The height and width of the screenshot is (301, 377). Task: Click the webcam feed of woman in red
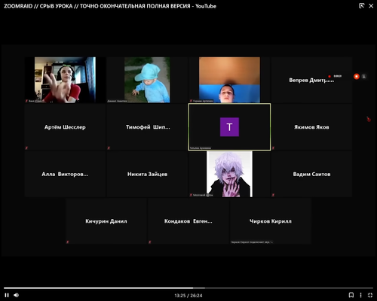pyautogui.click(x=65, y=80)
